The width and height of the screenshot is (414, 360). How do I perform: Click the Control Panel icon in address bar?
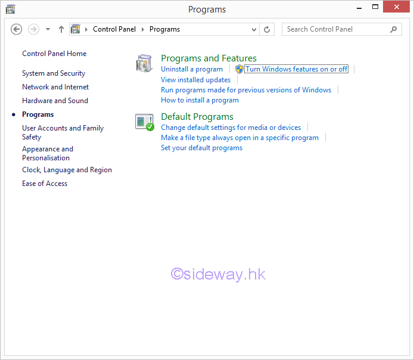coord(76,29)
